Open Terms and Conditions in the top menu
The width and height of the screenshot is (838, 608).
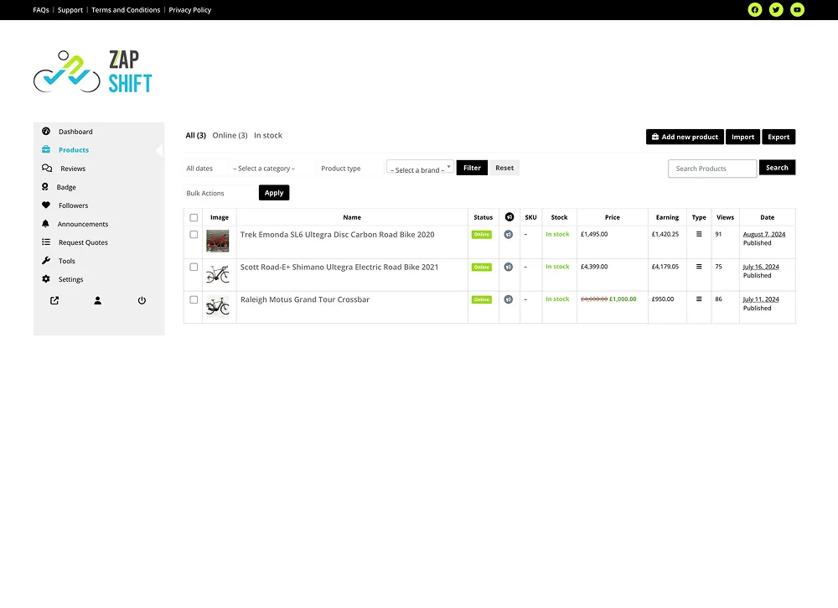[x=125, y=10]
